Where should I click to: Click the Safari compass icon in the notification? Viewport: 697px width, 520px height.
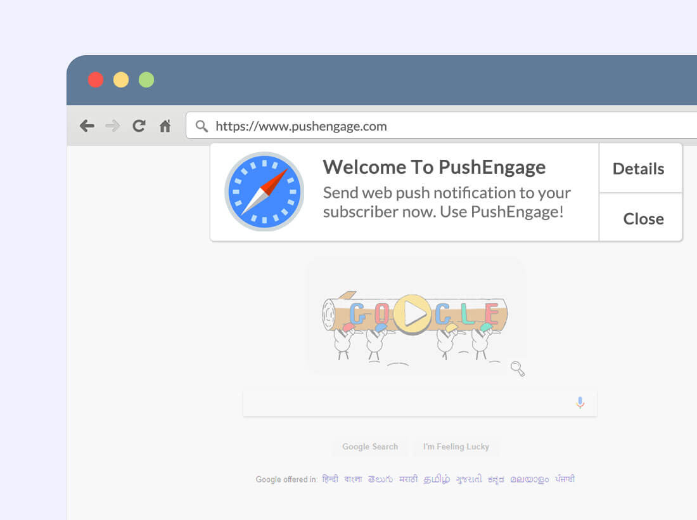coord(264,192)
